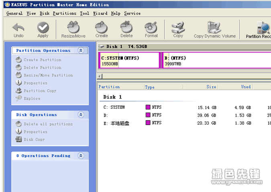Click the Disk 1 drive icon

(101, 46)
